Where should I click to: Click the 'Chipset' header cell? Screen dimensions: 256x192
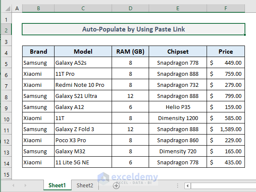point(178,52)
